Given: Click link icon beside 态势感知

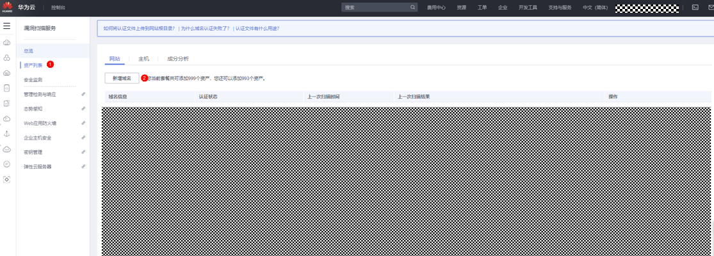Looking at the screenshot, I should 83,109.
